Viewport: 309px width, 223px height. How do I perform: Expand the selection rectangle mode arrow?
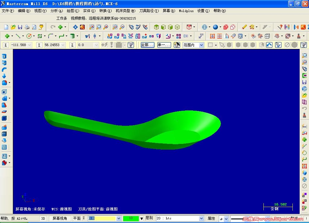pyautogui.click(x=216, y=45)
